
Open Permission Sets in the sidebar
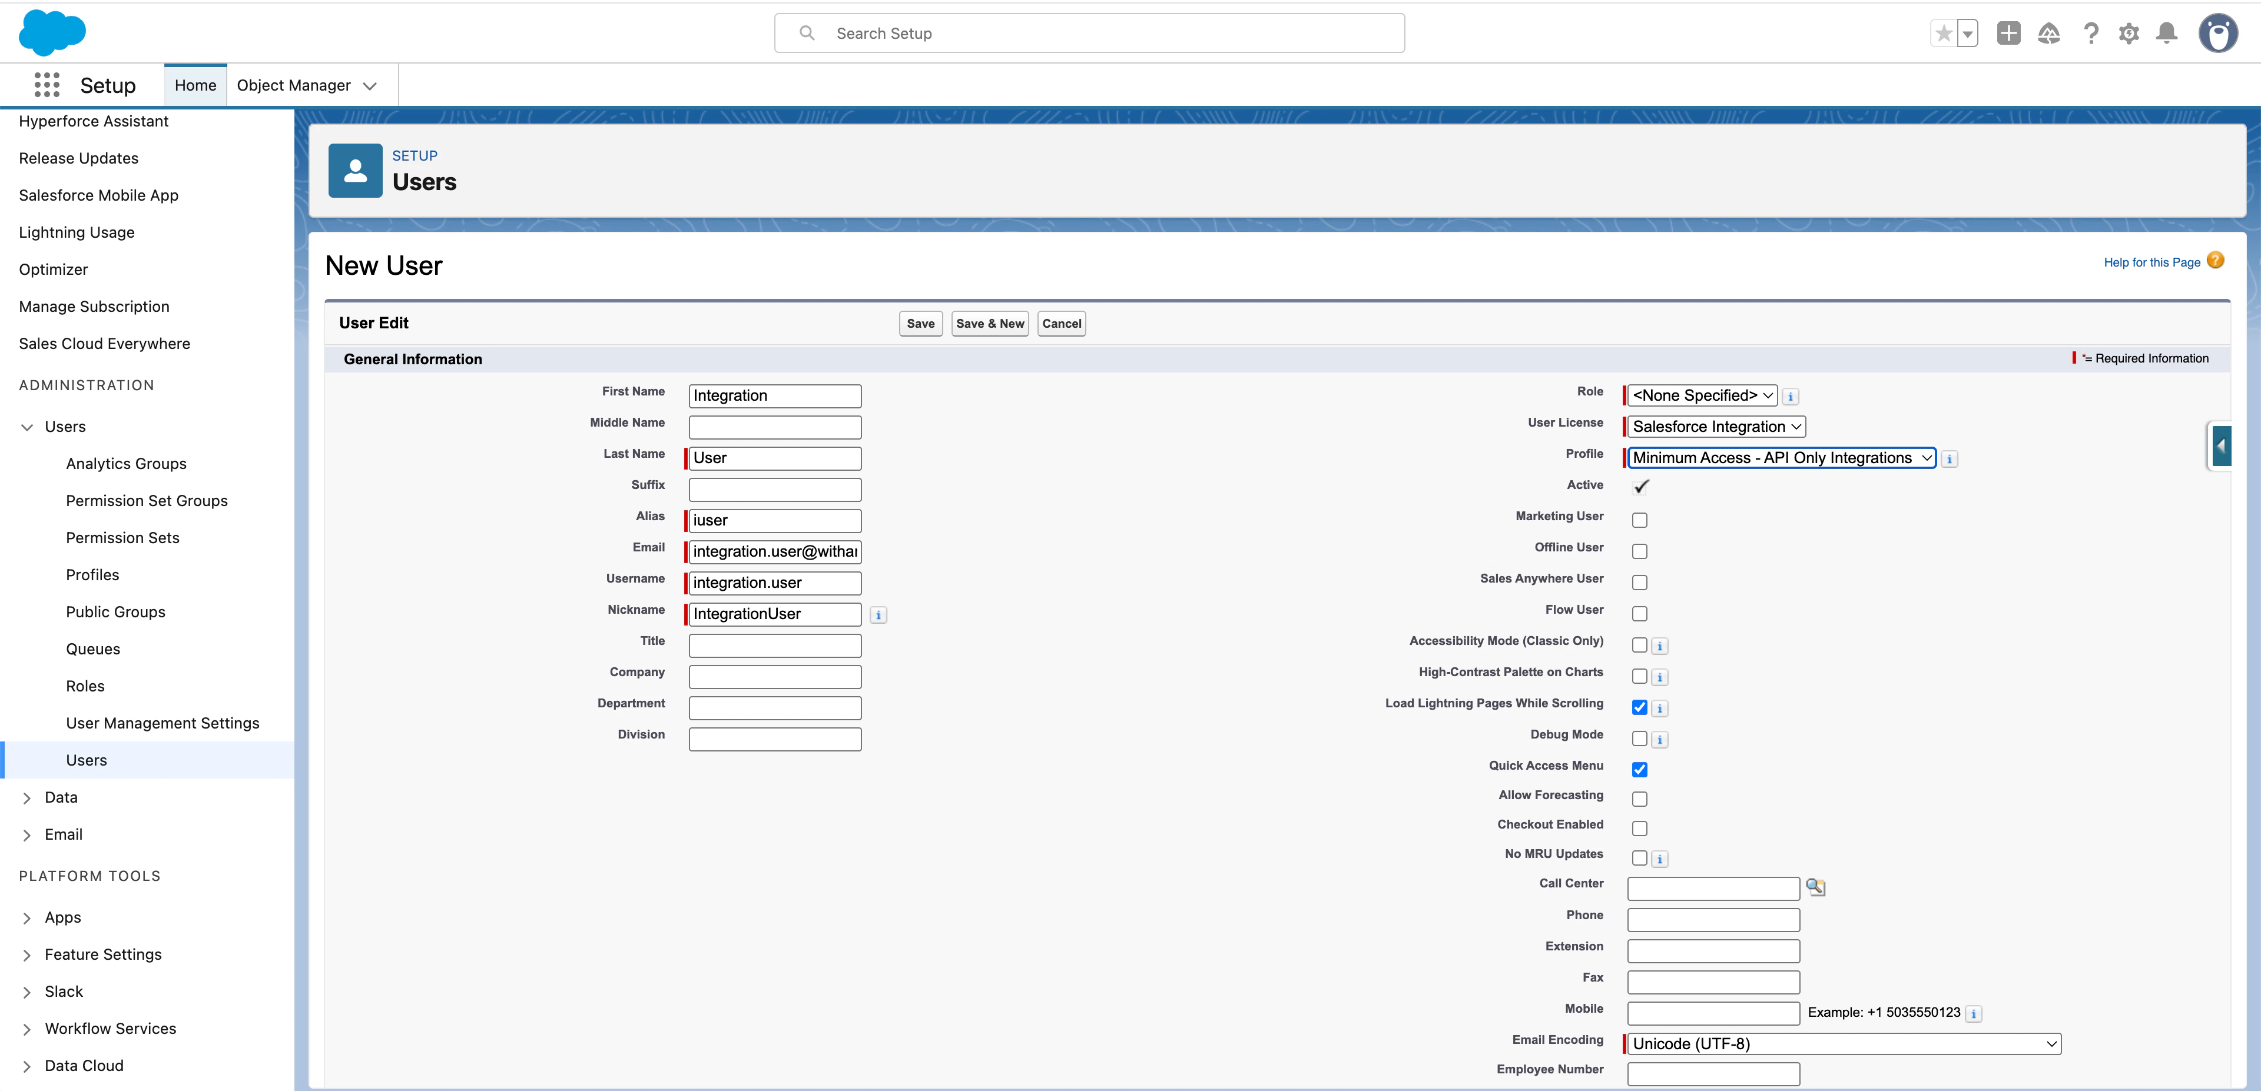(122, 538)
